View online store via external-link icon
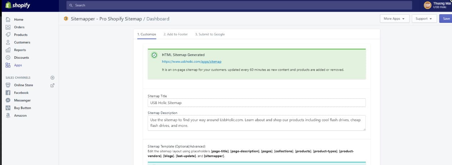This screenshot has height=165, width=452. coord(52,85)
